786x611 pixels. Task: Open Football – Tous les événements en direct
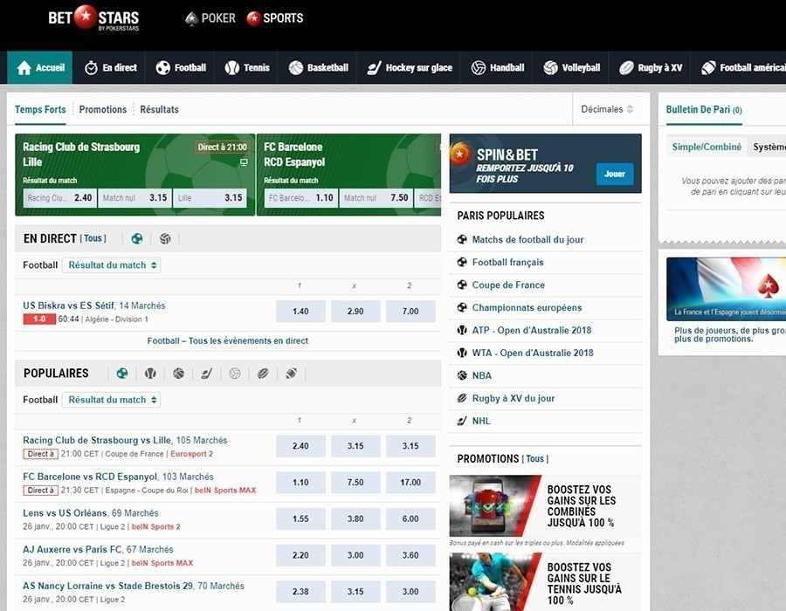(x=228, y=340)
